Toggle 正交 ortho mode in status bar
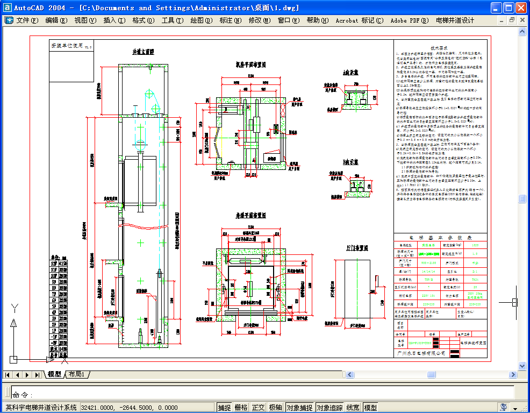This screenshot has height=413, width=530. 259,408
